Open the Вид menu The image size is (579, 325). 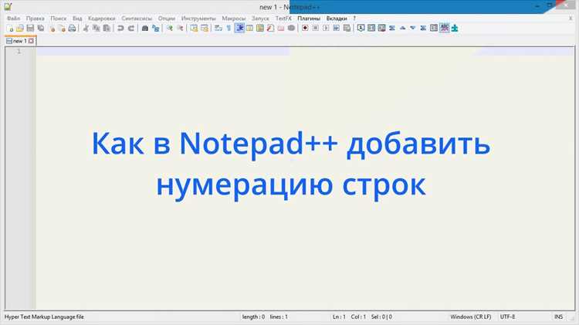(x=77, y=18)
